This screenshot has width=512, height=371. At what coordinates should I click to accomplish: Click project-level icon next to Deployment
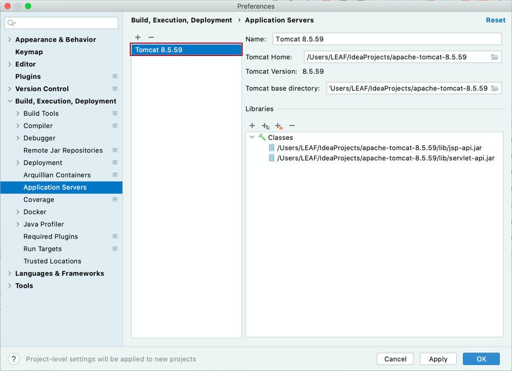(x=115, y=163)
